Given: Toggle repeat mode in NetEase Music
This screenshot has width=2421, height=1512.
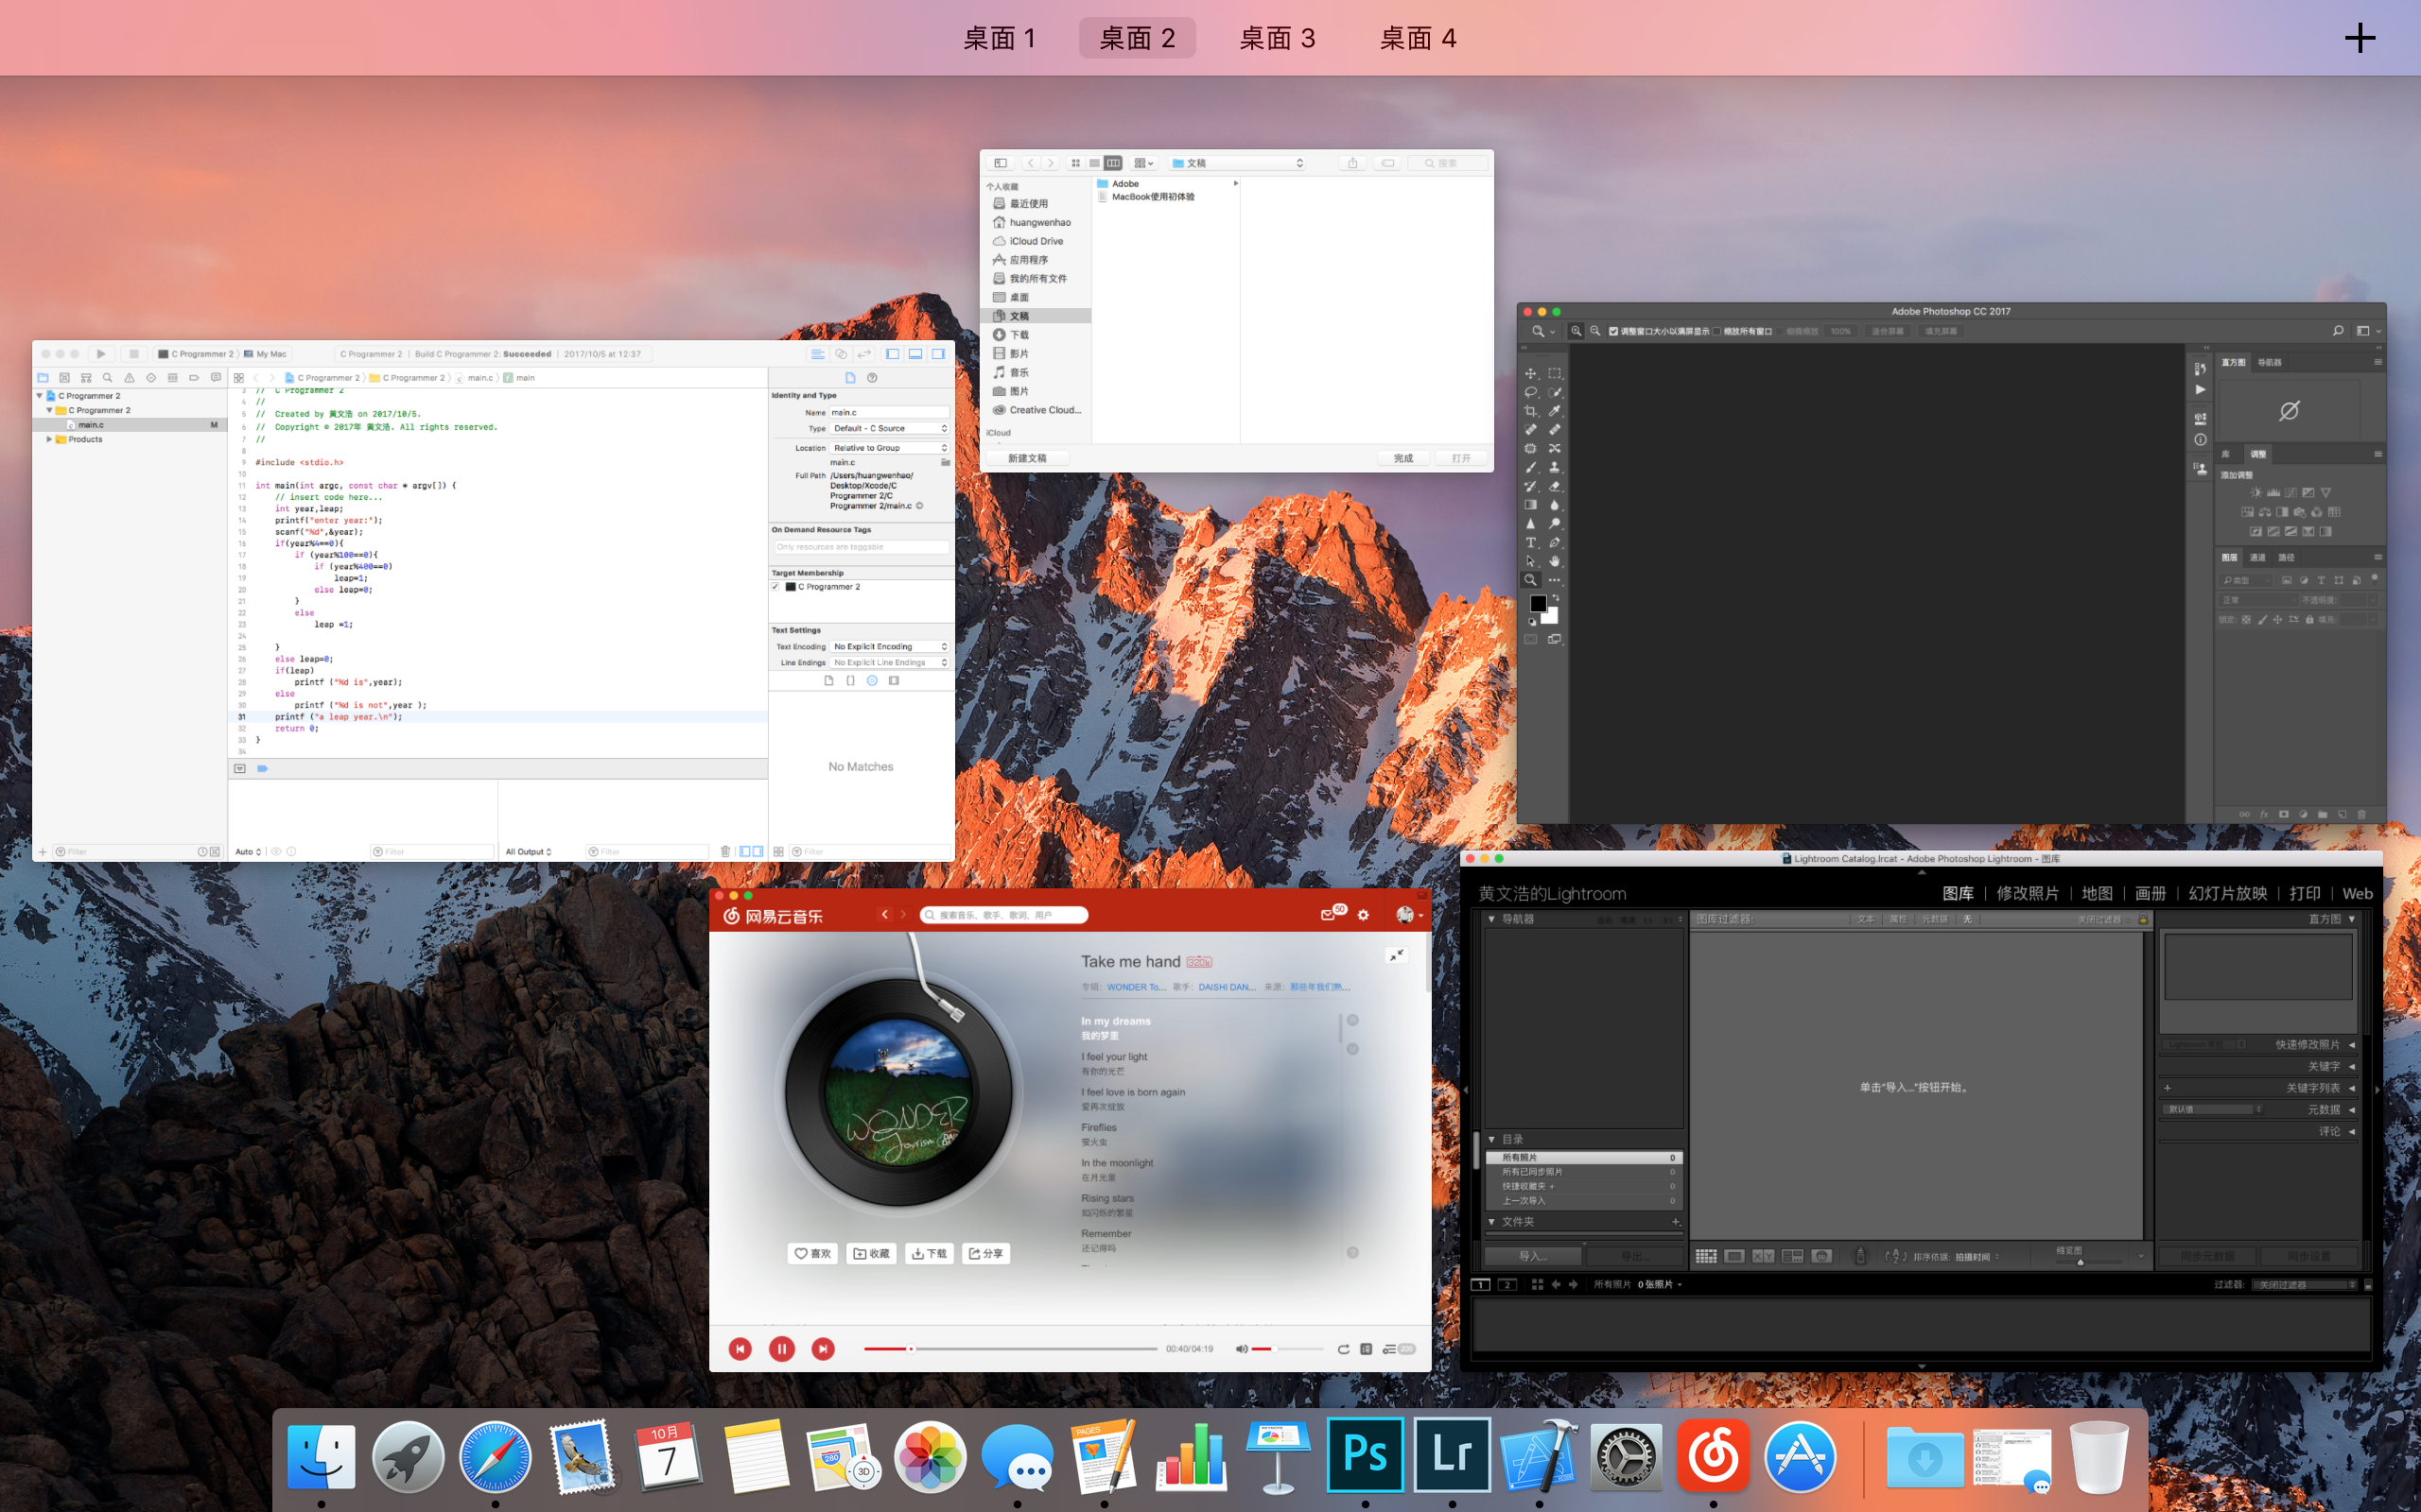Looking at the screenshot, I should [1343, 1349].
